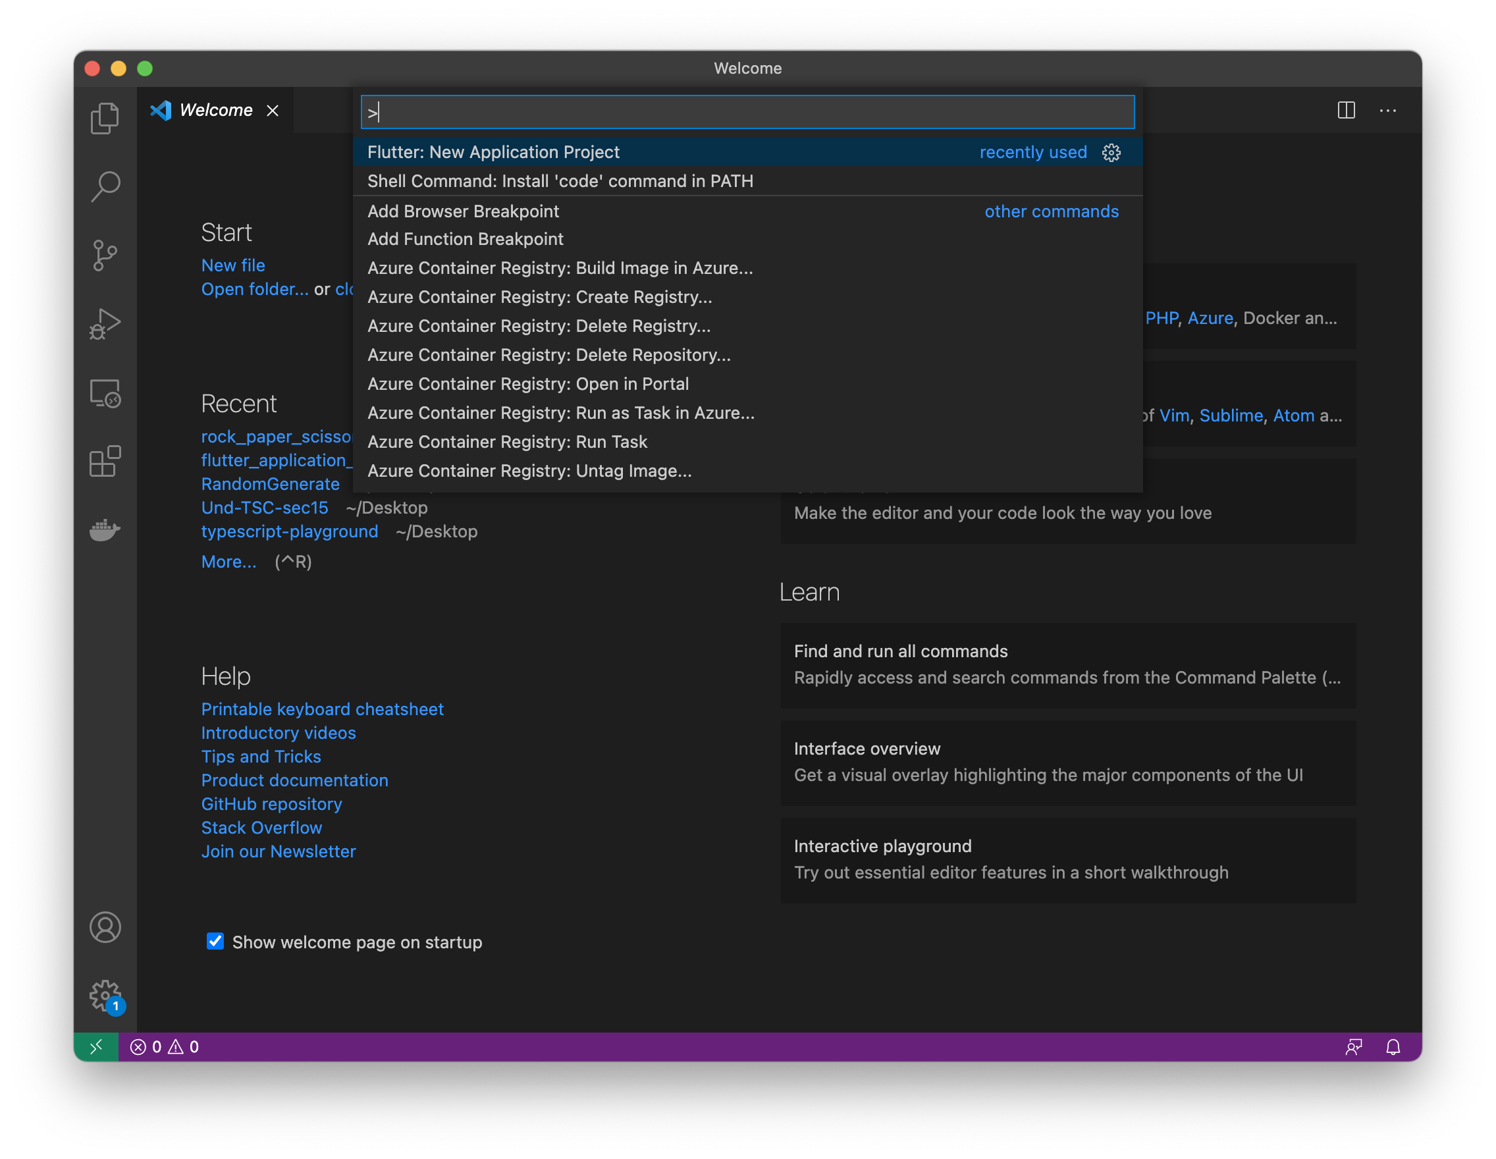Viewport: 1496px width, 1159px height.
Task: Click the PHP language link
Action: pos(1162,318)
